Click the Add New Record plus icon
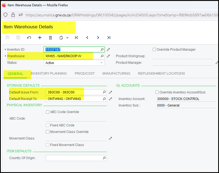Viewport: 219px width, 173px height. (40, 38)
